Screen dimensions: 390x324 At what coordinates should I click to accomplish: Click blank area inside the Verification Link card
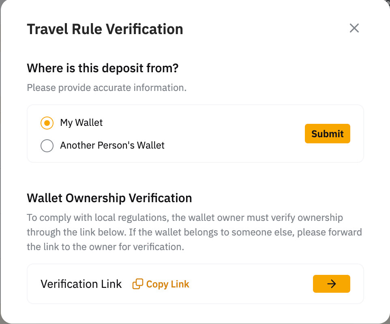tap(251, 284)
